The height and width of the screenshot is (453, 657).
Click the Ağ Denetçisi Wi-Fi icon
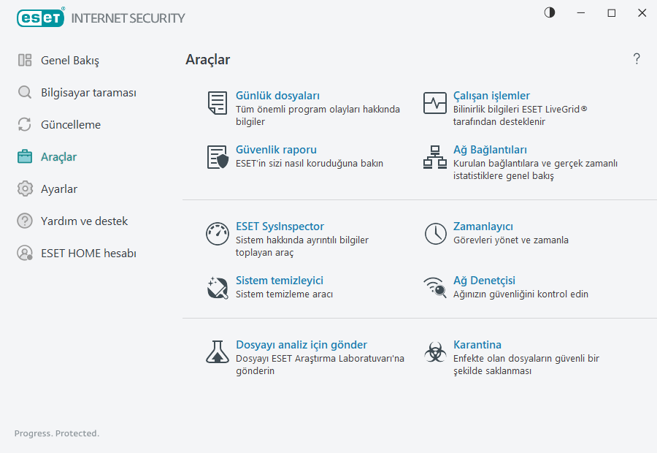tap(434, 288)
